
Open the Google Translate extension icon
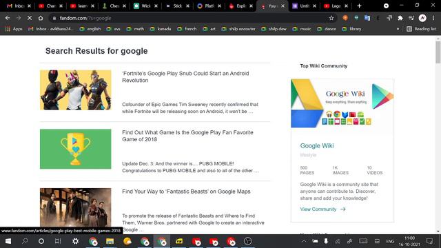(367, 18)
